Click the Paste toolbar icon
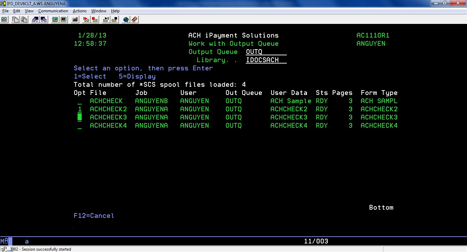The image size is (467, 252). pos(24,19)
